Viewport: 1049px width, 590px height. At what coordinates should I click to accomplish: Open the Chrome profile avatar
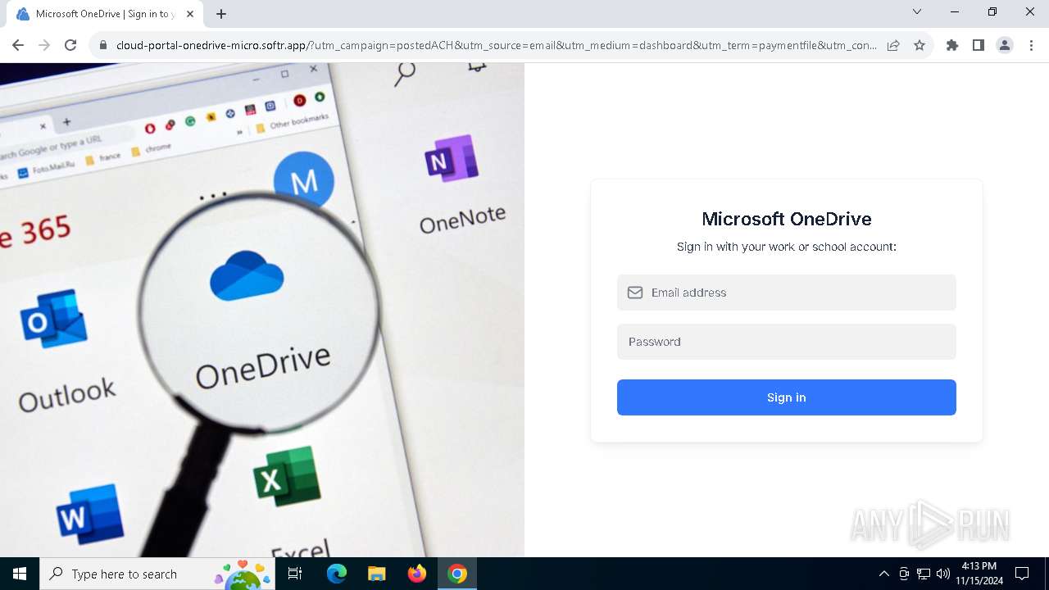1005,46
